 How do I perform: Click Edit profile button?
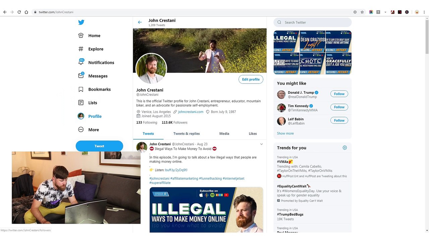coord(251,79)
